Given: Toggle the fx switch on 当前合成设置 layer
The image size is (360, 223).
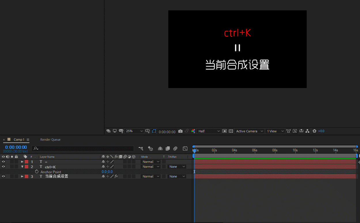Looking at the screenshot, I should click(x=116, y=176).
